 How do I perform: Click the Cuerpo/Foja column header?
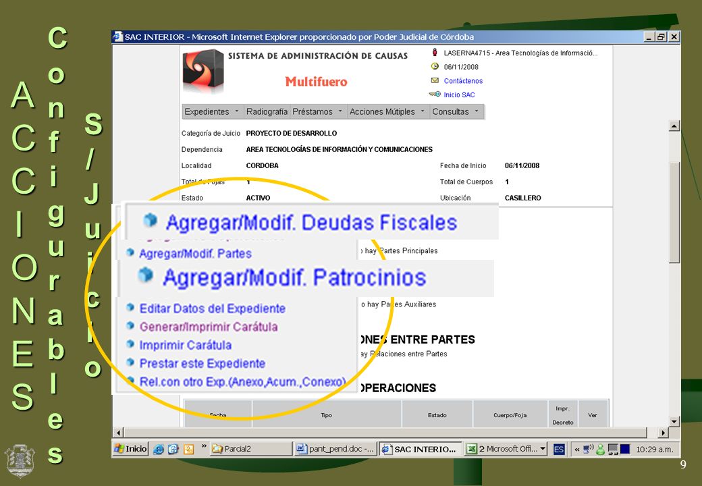(x=510, y=415)
